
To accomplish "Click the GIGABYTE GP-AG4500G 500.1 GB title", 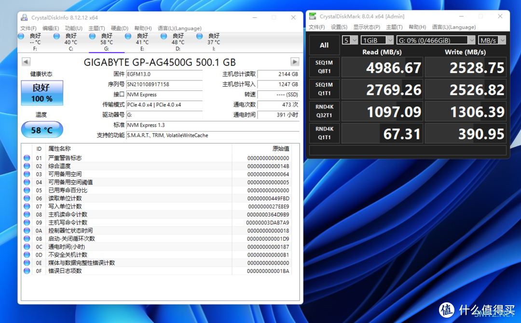I will 160,62.
